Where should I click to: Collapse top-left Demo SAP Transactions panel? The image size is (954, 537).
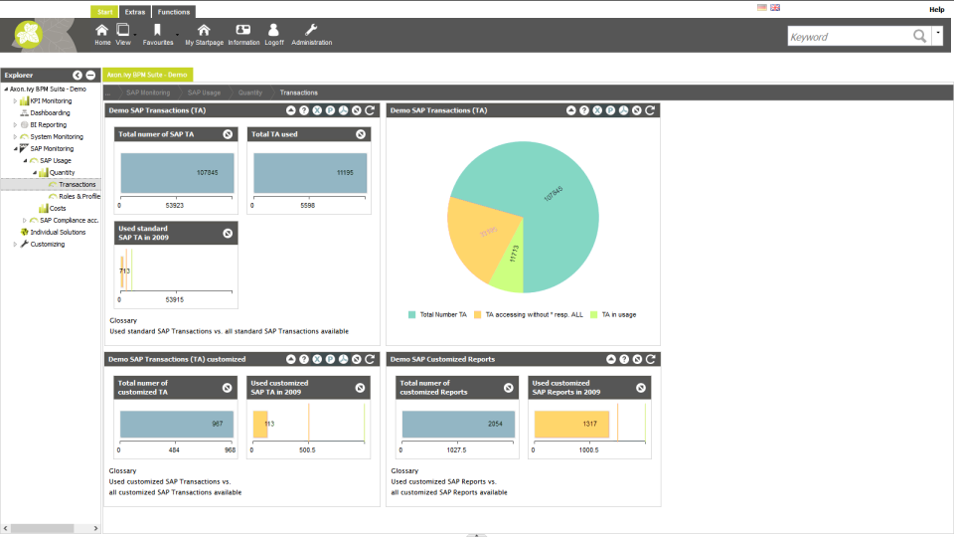291,110
